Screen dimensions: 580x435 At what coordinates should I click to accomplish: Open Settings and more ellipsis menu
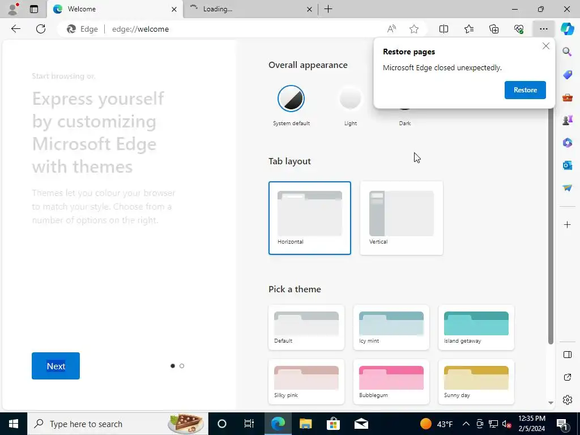[543, 29]
